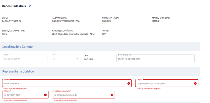Click error icon in E-mail do representante field
Screen dimensions: 210x103
tap(112, 95)
